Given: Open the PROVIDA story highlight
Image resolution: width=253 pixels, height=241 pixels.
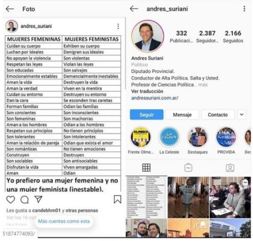Looking at the screenshot, I should tap(226, 137).
